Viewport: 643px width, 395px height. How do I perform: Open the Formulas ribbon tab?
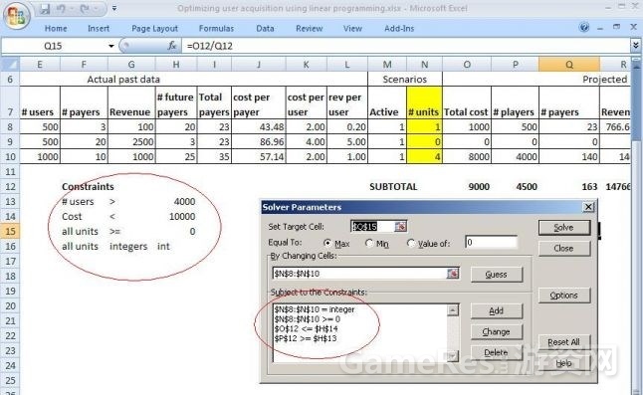point(216,28)
